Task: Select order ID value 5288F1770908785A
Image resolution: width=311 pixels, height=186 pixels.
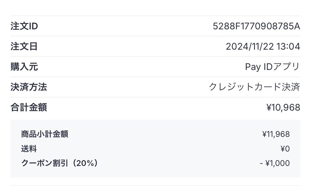Action: click(x=256, y=26)
